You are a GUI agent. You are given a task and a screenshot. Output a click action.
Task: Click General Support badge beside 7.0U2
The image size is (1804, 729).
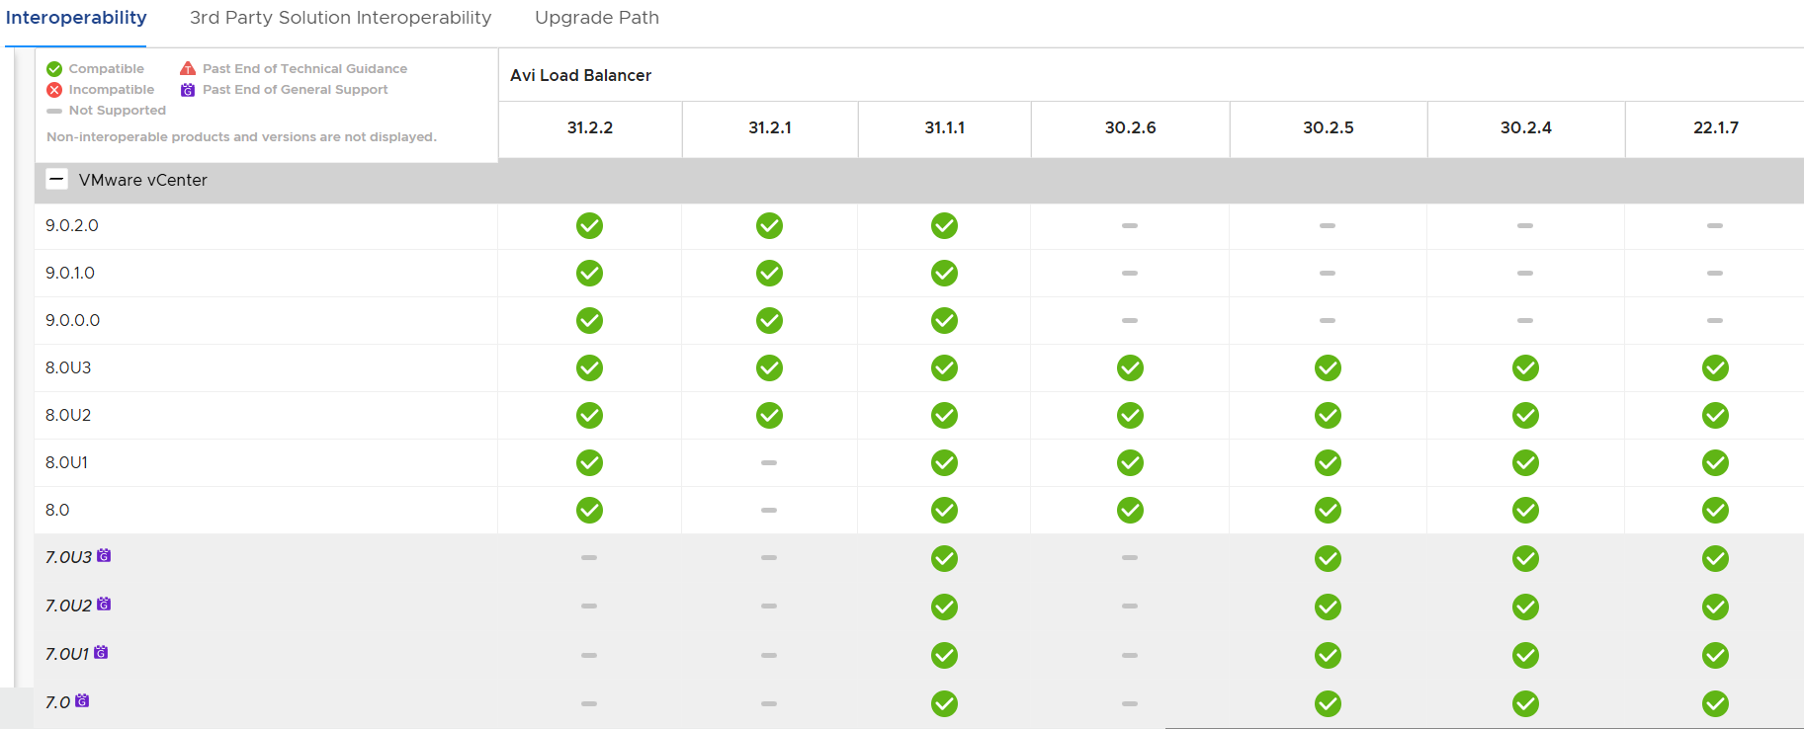104,605
